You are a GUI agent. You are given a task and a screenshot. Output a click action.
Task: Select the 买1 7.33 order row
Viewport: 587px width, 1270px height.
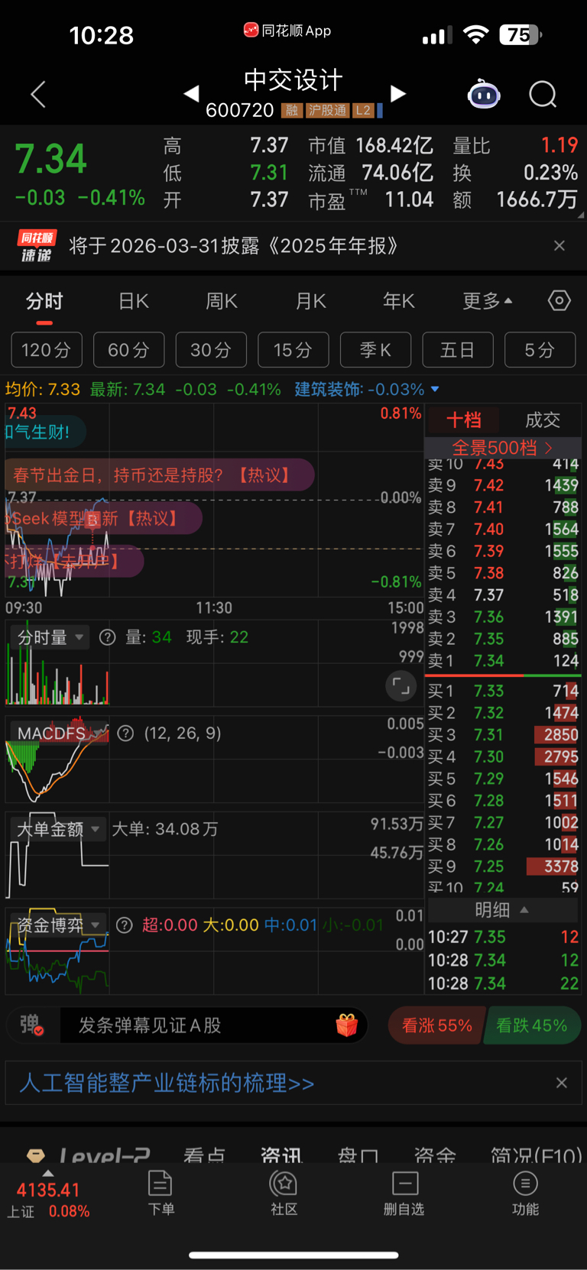click(503, 691)
